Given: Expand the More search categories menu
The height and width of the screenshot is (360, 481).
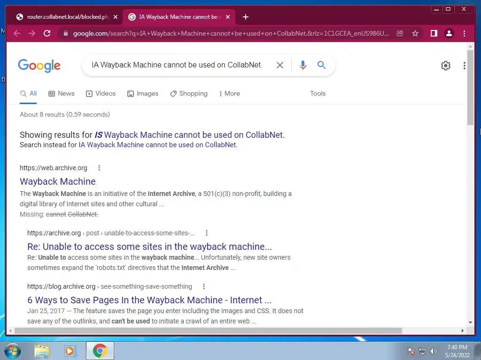Looking at the screenshot, I should tap(229, 94).
